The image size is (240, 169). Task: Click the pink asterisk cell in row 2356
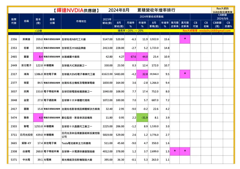pos(185,39)
